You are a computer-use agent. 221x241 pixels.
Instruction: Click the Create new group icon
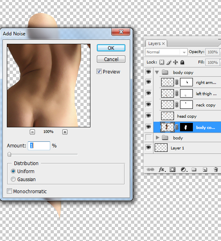194,170
